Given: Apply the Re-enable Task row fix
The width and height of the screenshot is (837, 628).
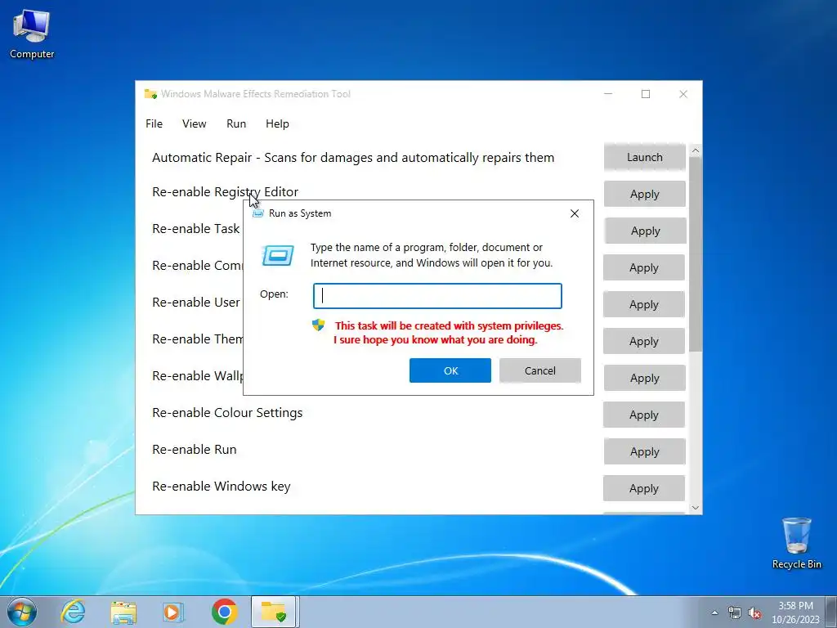Looking at the screenshot, I should tap(645, 231).
